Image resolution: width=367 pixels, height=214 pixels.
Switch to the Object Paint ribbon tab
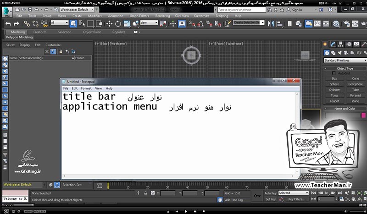[x=92, y=32]
